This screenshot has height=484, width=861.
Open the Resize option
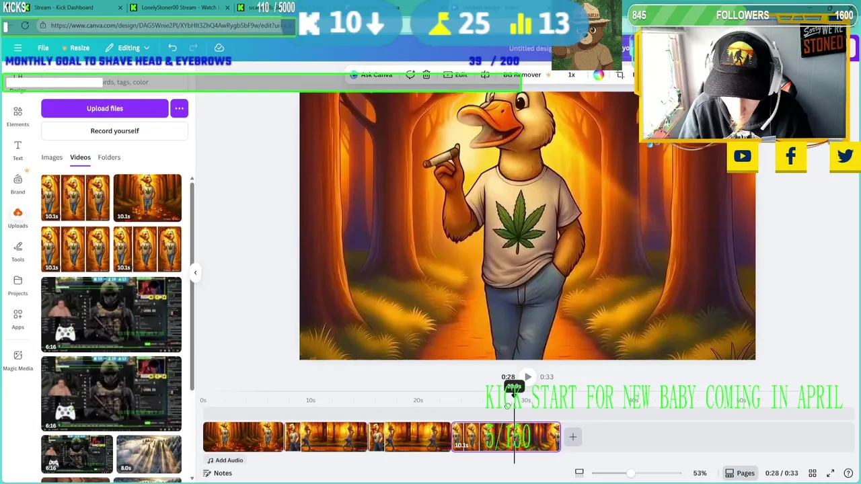[x=75, y=48]
